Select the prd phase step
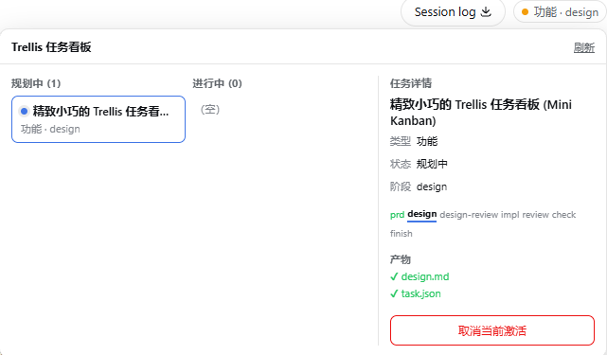607x355 pixels. (397, 215)
